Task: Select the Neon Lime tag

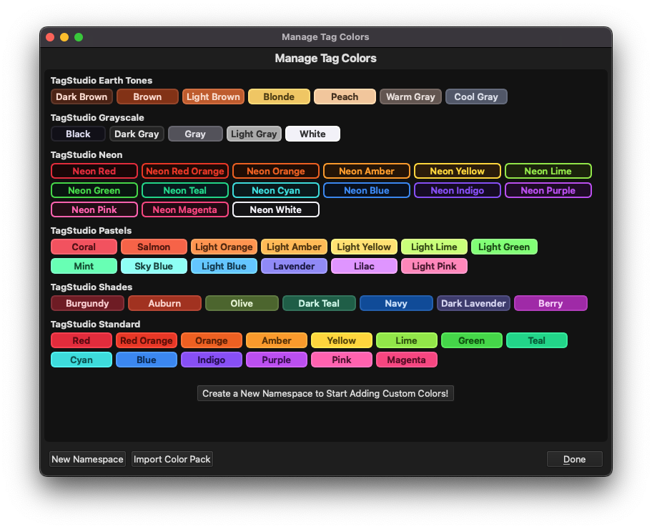Action: [548, 171]
